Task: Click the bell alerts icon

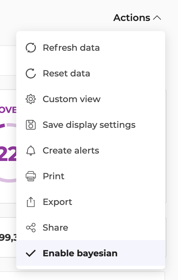Action: pyautogui.click(x=31, y=150)
